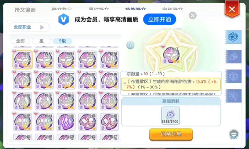
Task: Click the 词条升星 button
Action: 171,134
